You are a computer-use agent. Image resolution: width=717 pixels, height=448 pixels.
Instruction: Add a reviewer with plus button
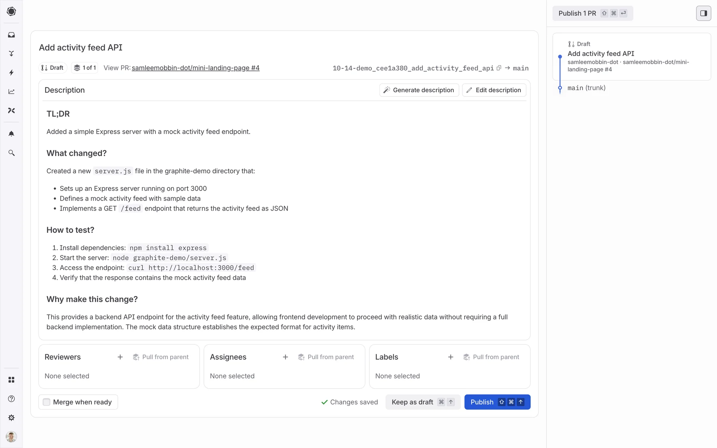pos(120,357)
